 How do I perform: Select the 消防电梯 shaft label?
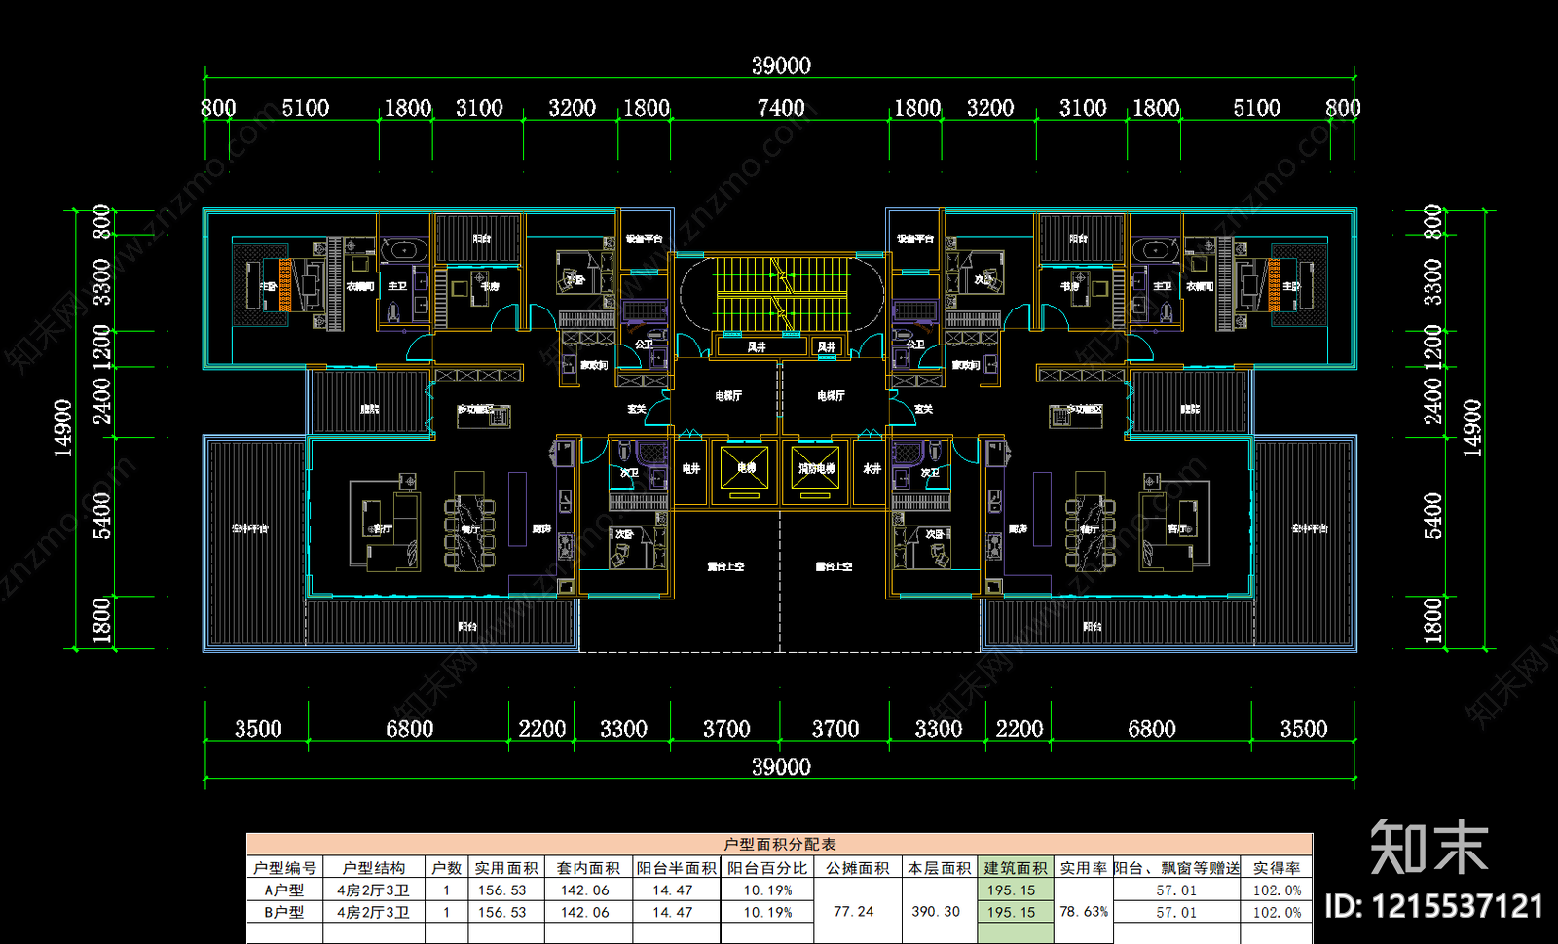816,469
